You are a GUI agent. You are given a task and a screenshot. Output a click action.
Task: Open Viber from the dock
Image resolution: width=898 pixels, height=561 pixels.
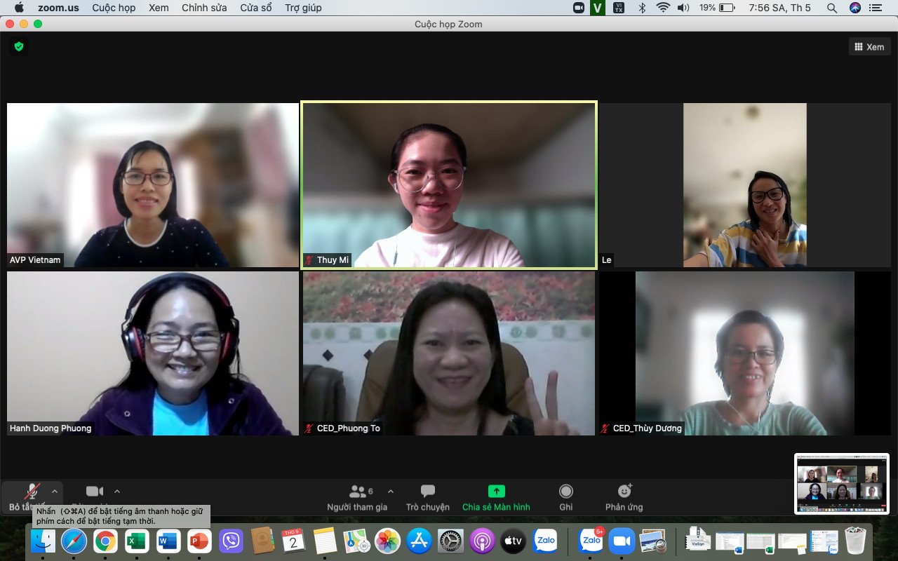231,541
